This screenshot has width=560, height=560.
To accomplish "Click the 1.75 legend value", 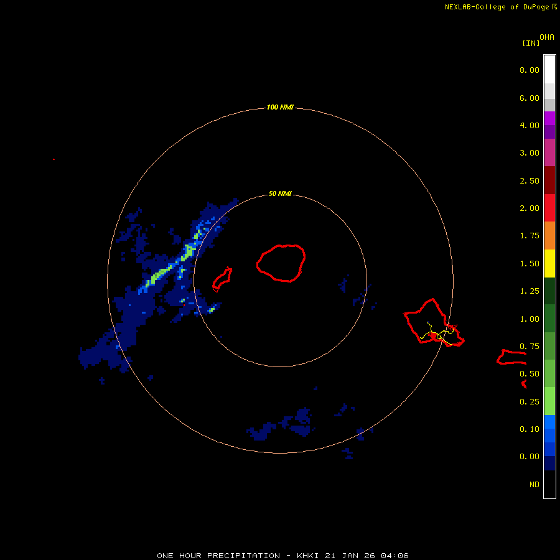I will (x=530, y=236).
